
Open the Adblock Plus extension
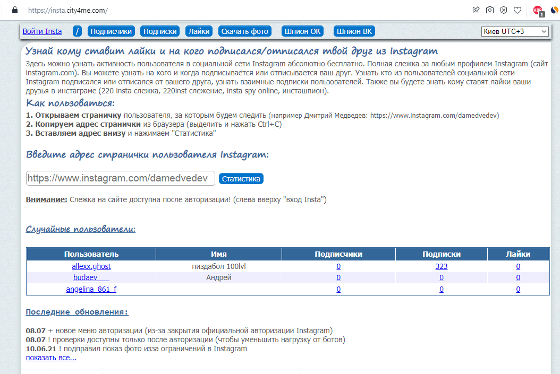coord(538,11)
